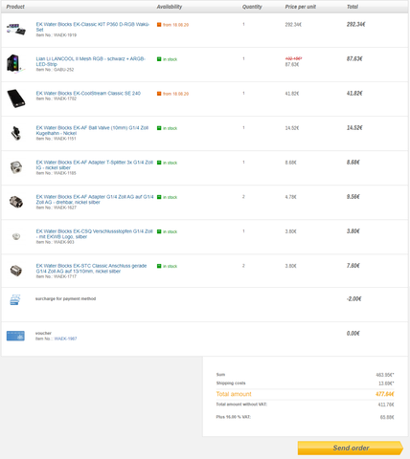Open the Lian Li LANCOOL II case image

tap(15, 63)
